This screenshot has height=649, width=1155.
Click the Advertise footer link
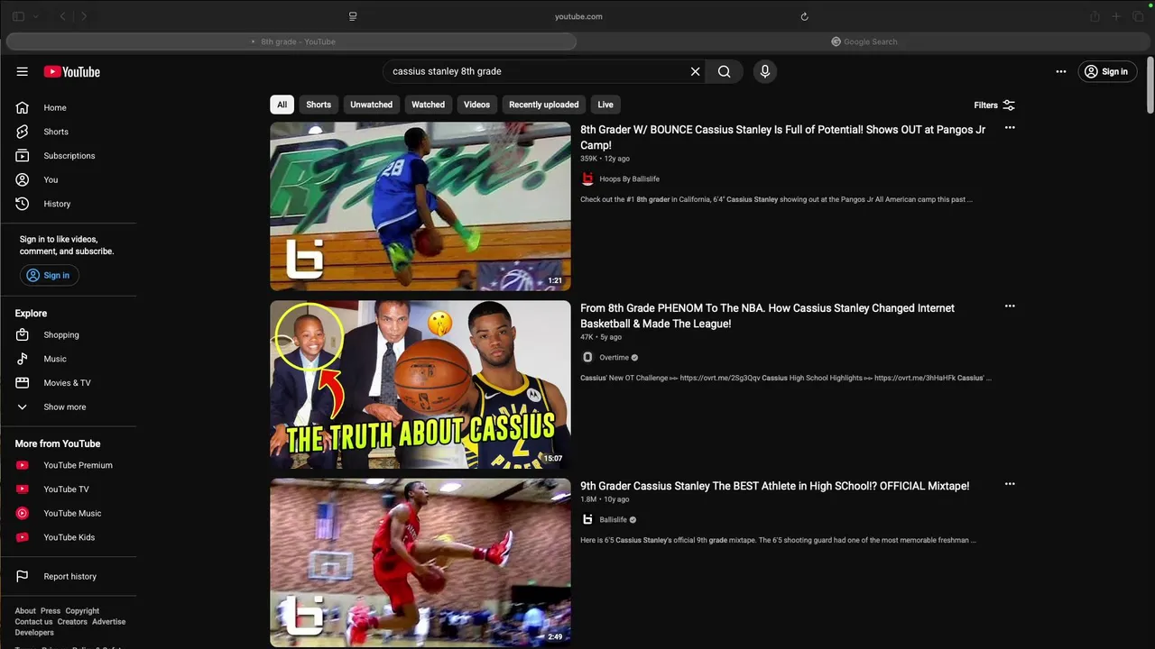pos(108,622)
